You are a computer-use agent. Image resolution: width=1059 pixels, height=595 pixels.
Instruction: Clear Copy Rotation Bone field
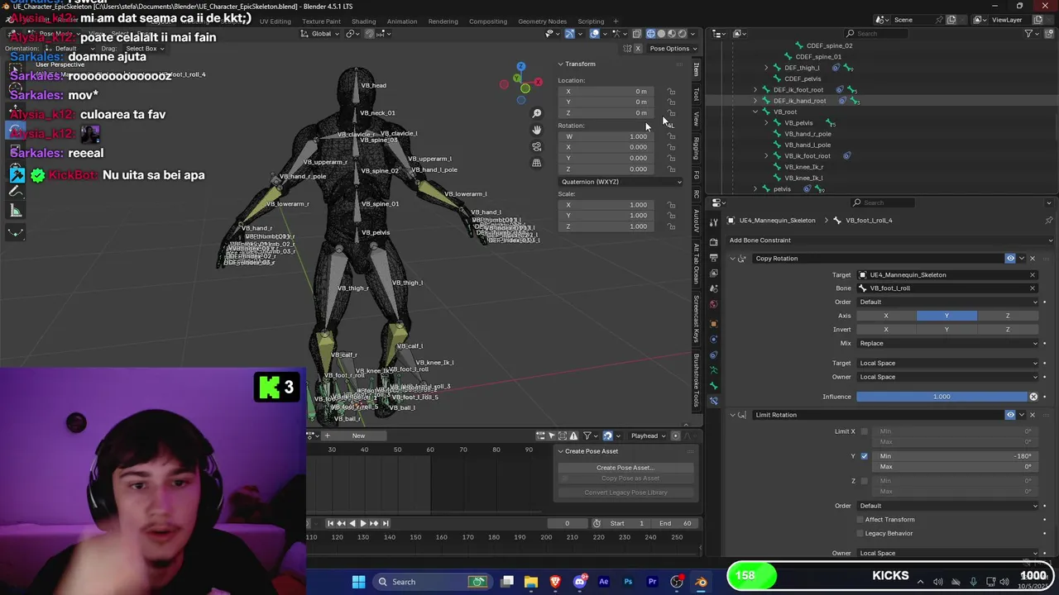tap(1032, 288)
